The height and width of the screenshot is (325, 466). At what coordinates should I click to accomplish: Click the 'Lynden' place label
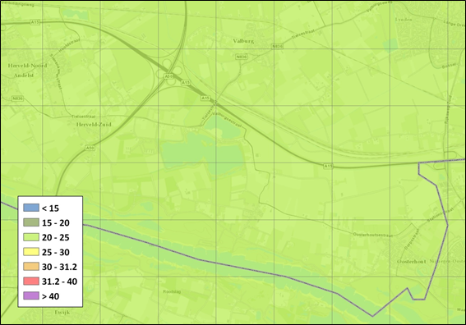(x=404, y=20)
